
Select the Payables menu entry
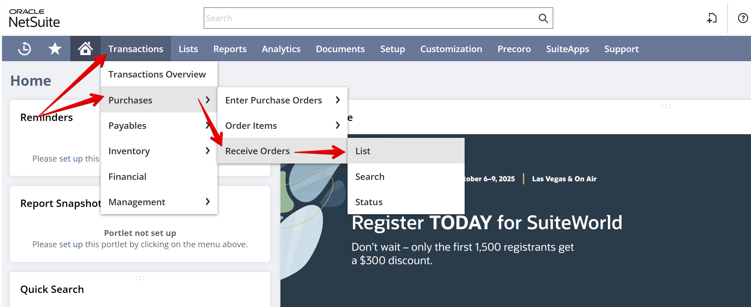click(159, 125)
